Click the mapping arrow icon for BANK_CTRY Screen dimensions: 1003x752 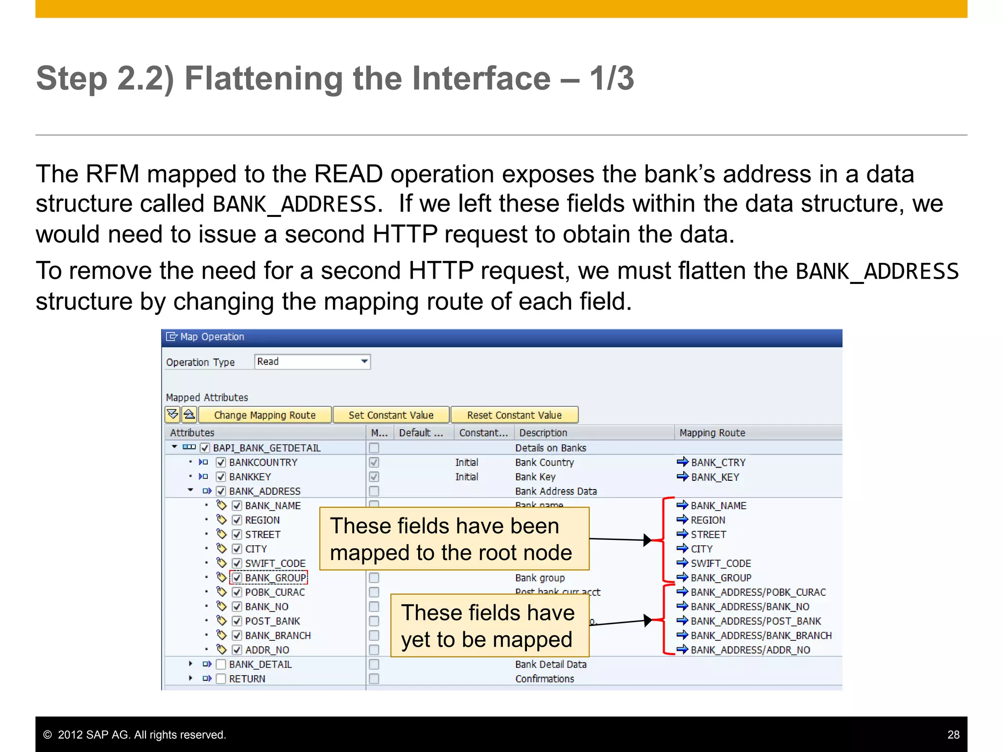[x=683, y=462]
